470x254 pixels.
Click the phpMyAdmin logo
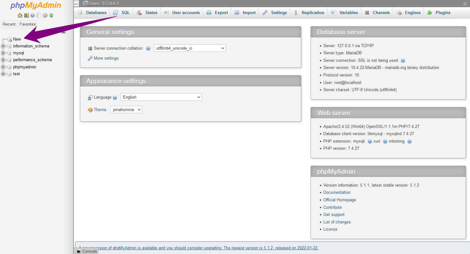pyautogui.click(x=36, y=5)
